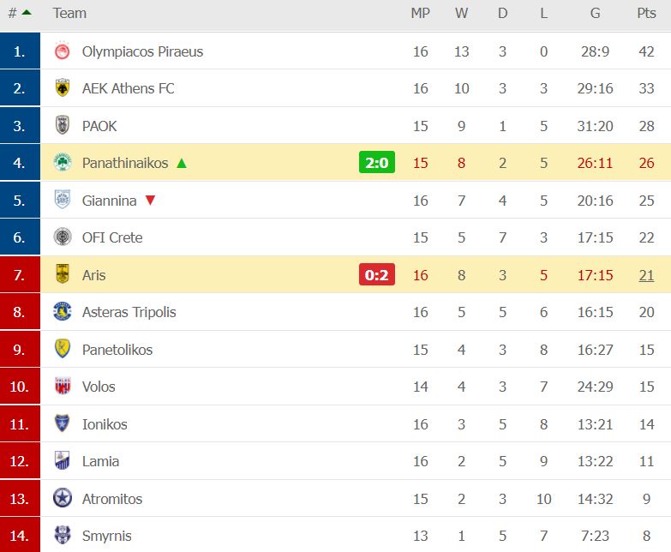Click the Aris yellow club badge
The height and width of the screenshot is (552, 671).
click(62, 275)
